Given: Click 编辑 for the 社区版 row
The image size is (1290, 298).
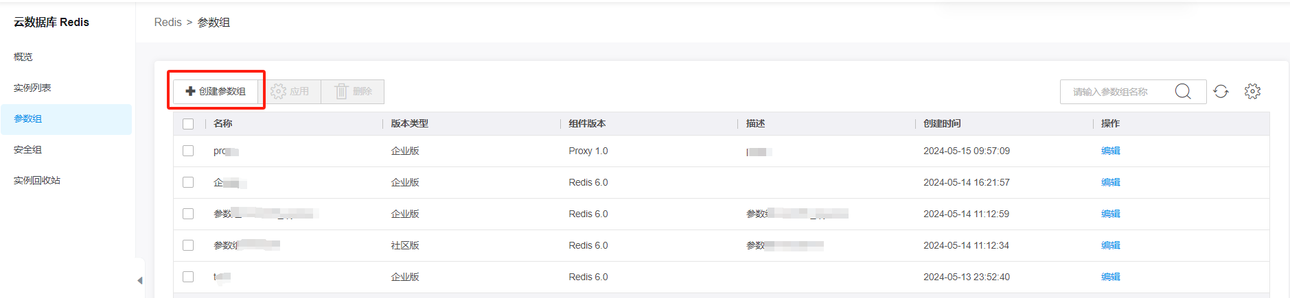Looking at the screenshot, I should [x=1110, y=245].
